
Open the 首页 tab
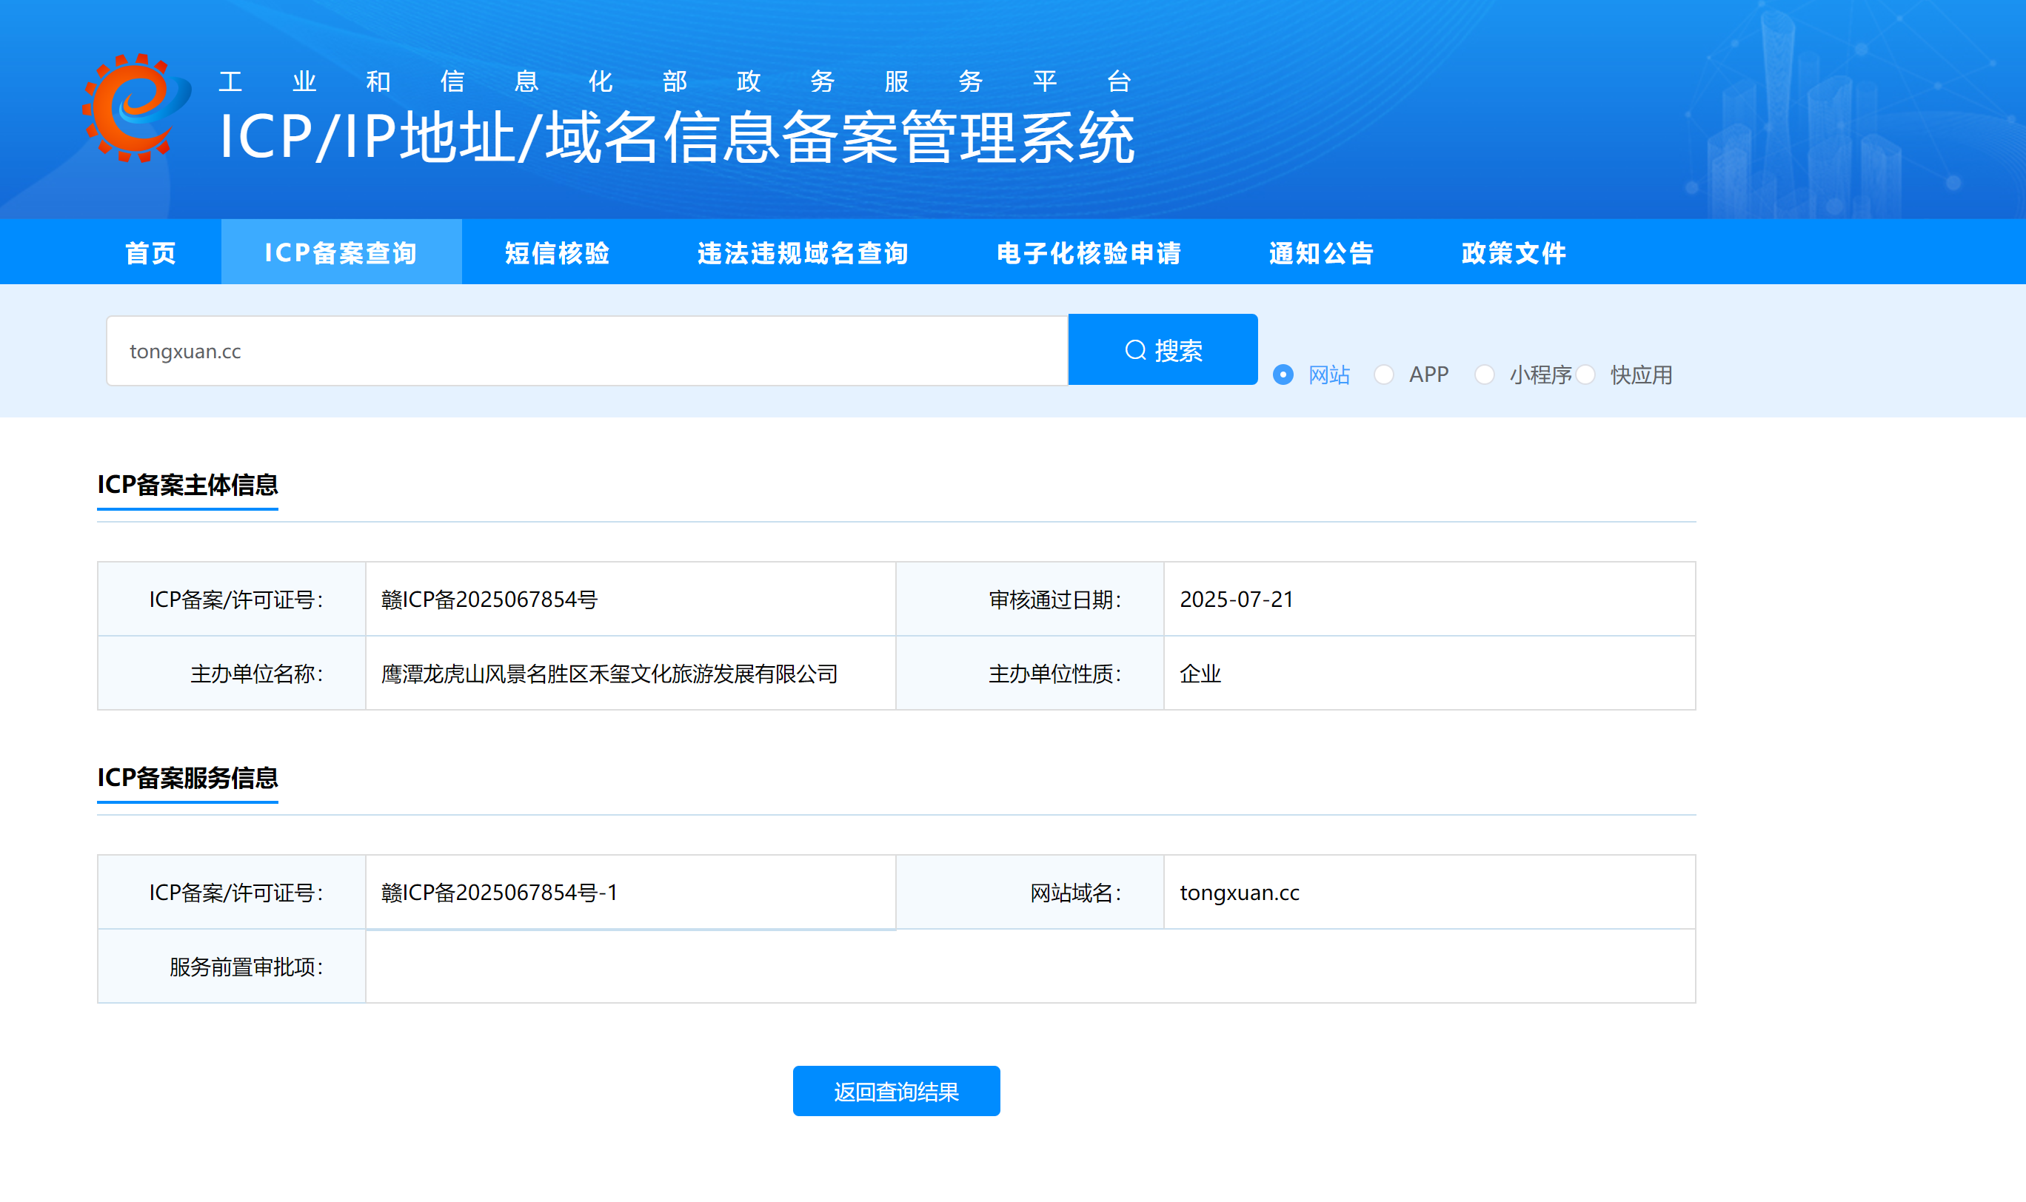tap(151, 252)
